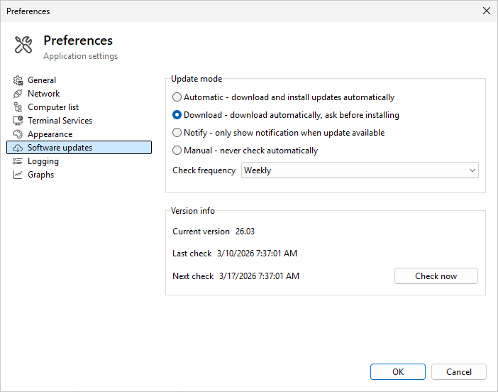The height and width of the screenshot is (392, 498).
Task: Click the Appearance palette icon
Action: click(x=18, y=134)
